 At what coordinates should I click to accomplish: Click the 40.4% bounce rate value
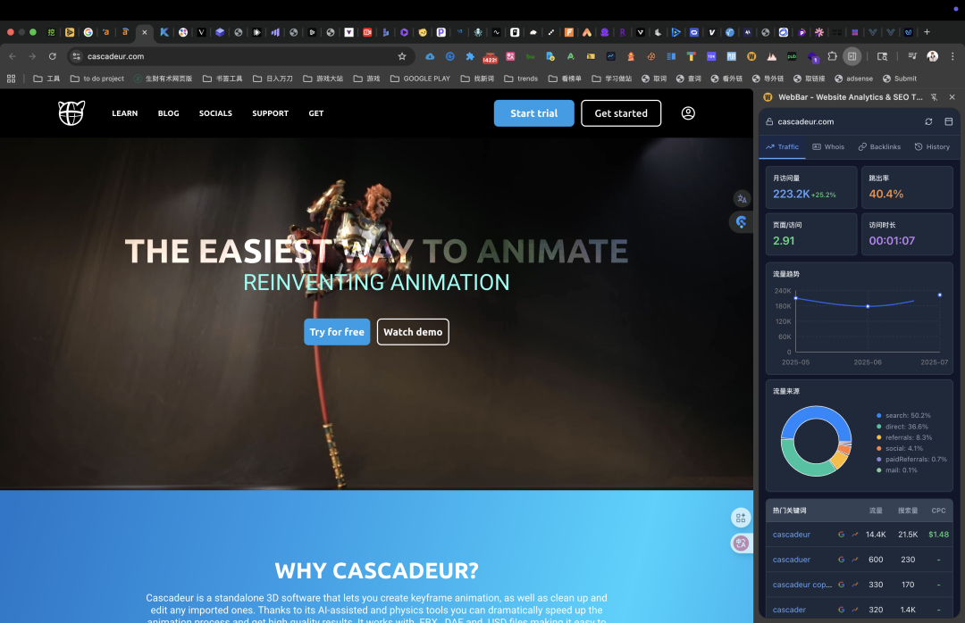tap(886, 194)
